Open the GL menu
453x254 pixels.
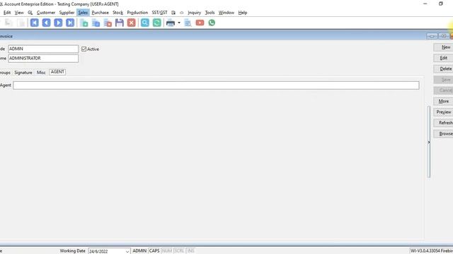(30, 13)
